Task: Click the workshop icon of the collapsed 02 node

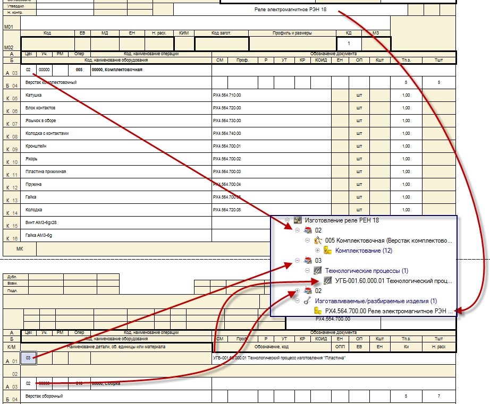Action: (x=308, y=291)
